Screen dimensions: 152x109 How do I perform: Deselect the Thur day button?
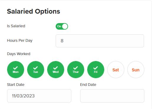point(76,70)
